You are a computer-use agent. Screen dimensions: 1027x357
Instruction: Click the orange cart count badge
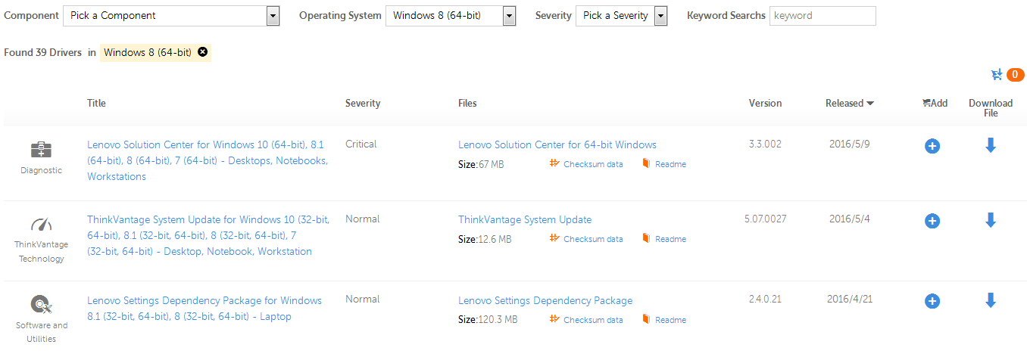tap(1015, 75)
